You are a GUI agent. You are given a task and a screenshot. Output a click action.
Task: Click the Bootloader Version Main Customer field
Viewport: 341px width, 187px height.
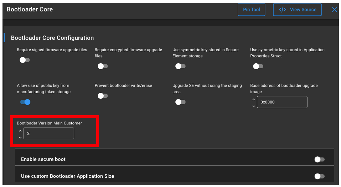[48, 134]
